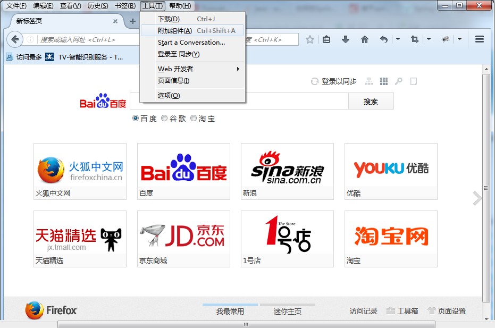495x328 pixels.
Task: Open the 1号店 site tile
Action: tap(287, 239)
